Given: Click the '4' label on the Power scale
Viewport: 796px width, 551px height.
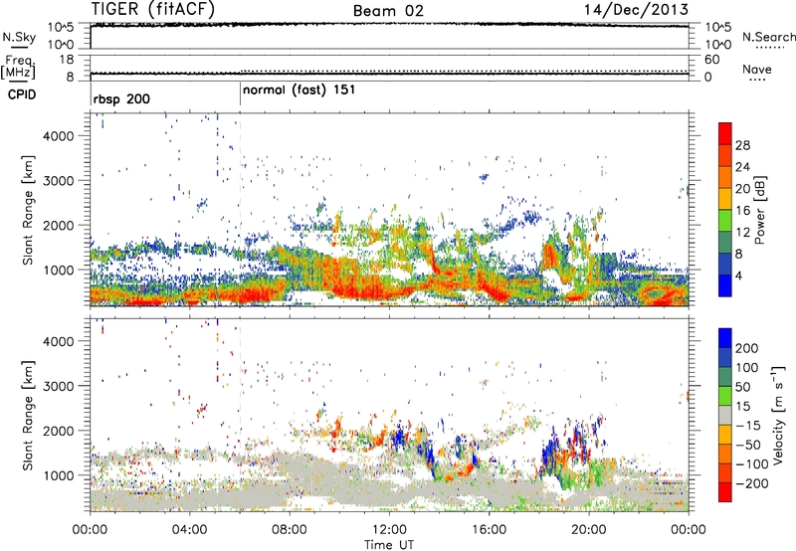Looking at the screenshot, I should [739, 276].
